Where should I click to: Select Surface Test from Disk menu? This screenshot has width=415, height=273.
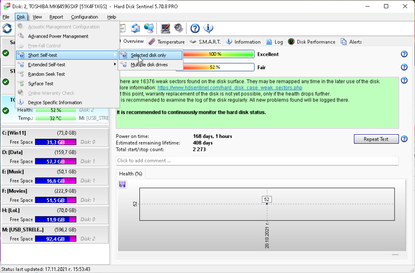pos(68,84)
